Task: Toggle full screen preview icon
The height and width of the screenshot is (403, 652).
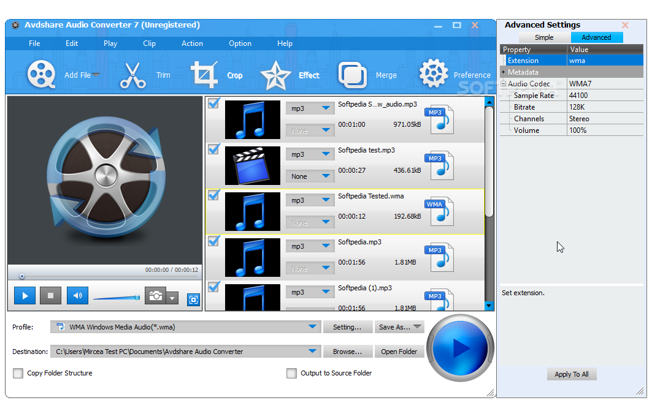Action: [193, 299]
